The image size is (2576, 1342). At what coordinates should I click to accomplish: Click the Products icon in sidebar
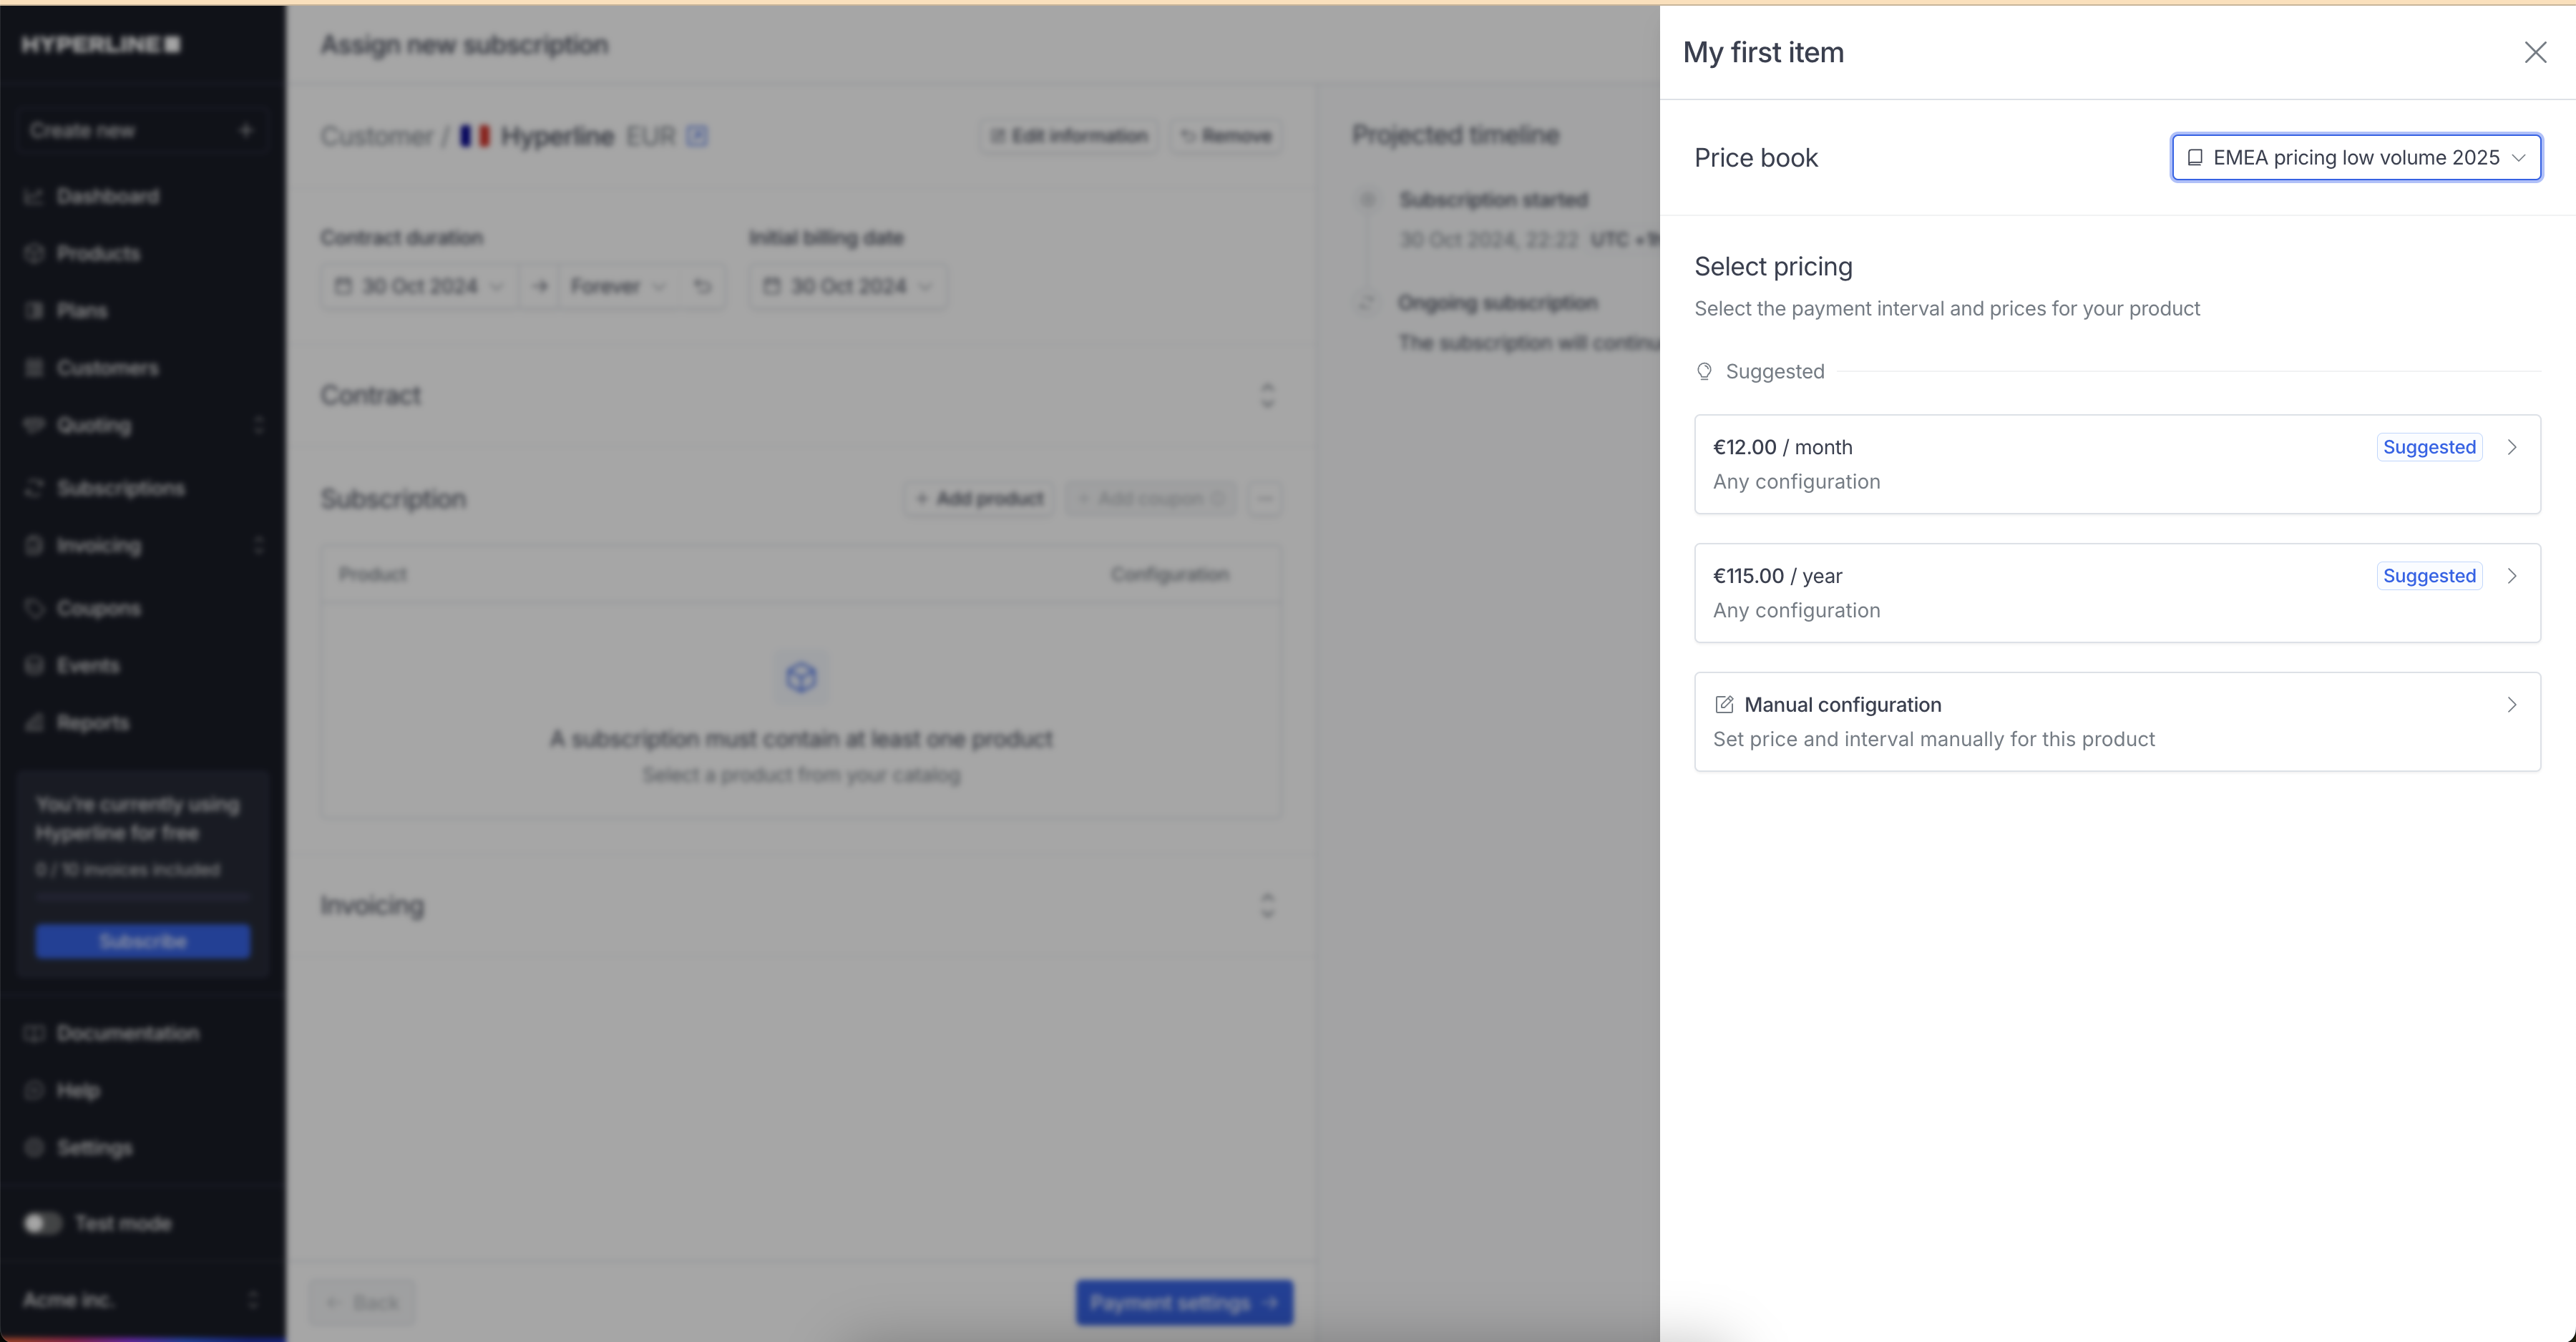[x=34, y=253]
